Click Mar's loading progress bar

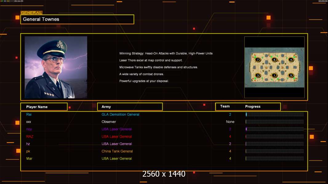coord(275,159)
